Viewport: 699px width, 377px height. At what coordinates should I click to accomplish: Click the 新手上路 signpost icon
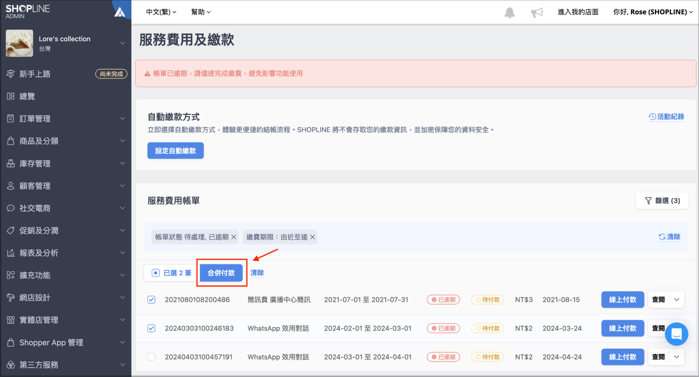click(10, 74)
